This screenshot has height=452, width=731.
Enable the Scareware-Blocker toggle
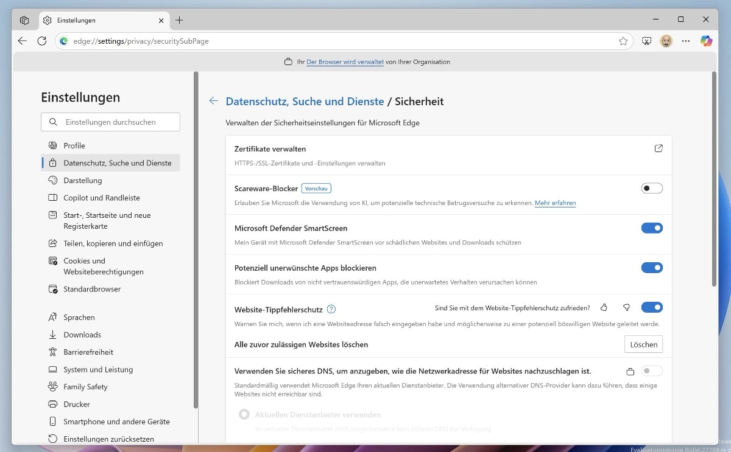pyautogui.click(x=652, y=189)
